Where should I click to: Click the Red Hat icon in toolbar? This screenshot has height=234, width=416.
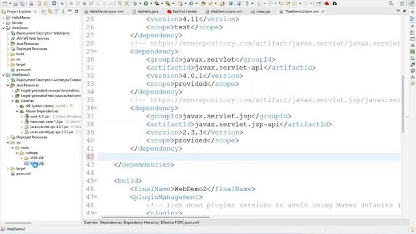(326, 3)
